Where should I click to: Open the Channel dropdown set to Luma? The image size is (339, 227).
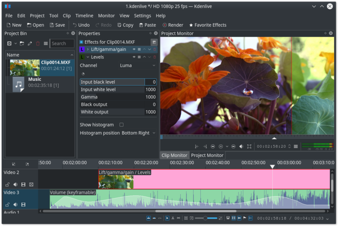pyautogui.click(x=138, y=65)
